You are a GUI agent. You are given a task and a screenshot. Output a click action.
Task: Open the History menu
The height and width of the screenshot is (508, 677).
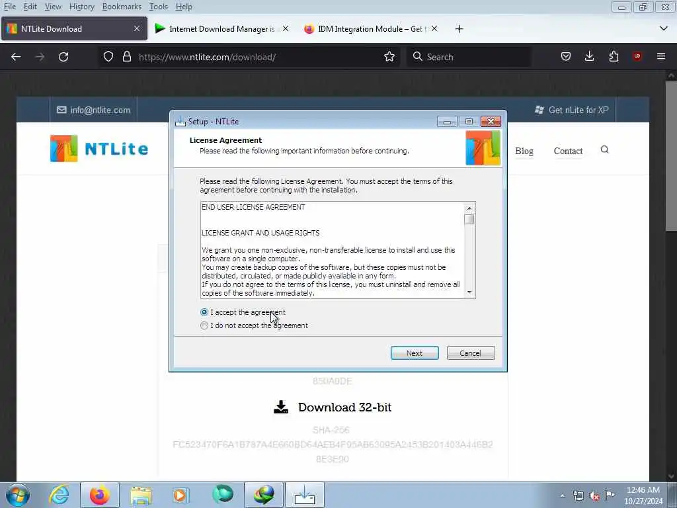[81, 7]
